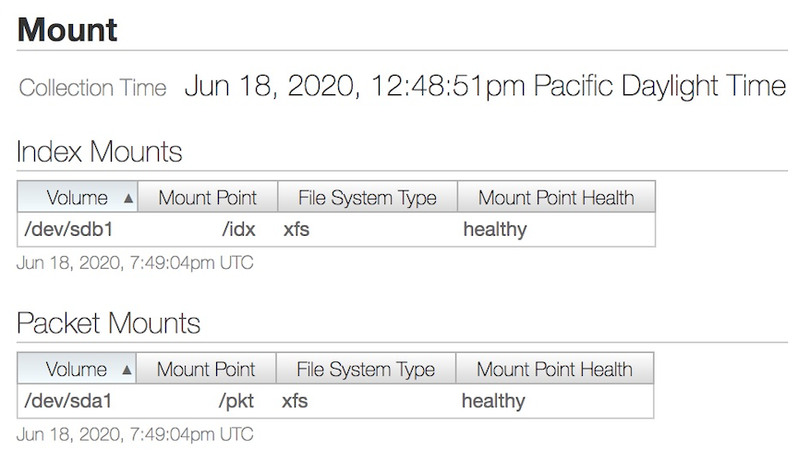Click the Index Mounts timestamp below table
The height and width of the screenshot is (462, 798).
135,262
